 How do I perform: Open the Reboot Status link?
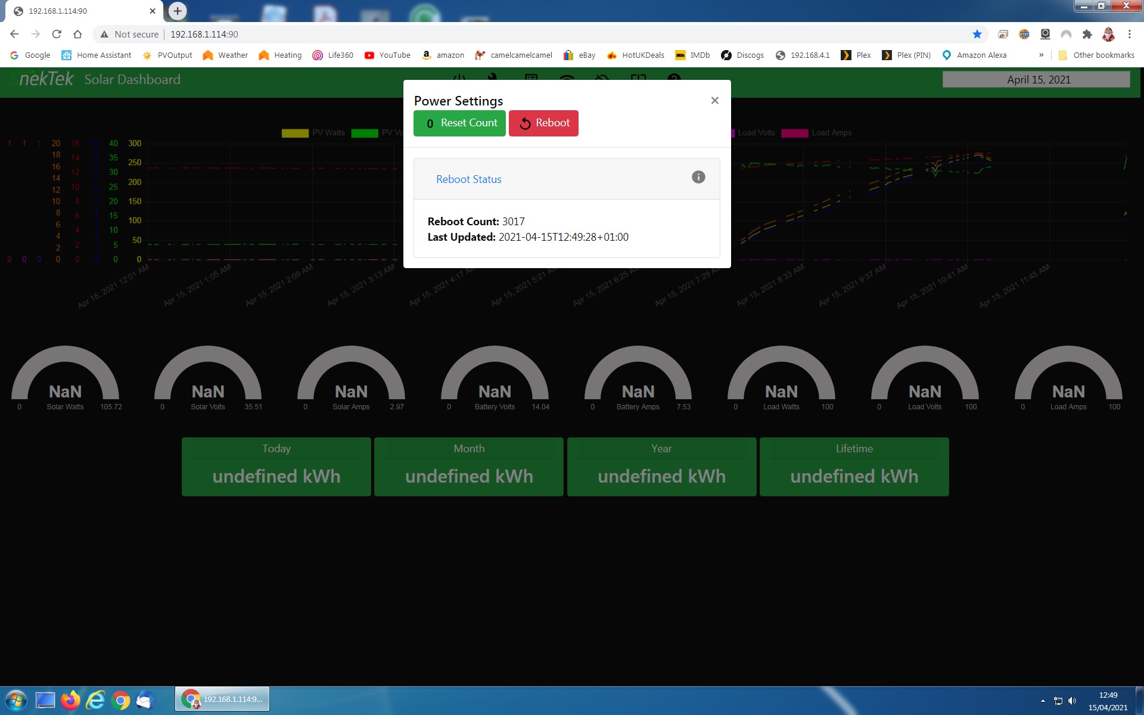[468, 179]
